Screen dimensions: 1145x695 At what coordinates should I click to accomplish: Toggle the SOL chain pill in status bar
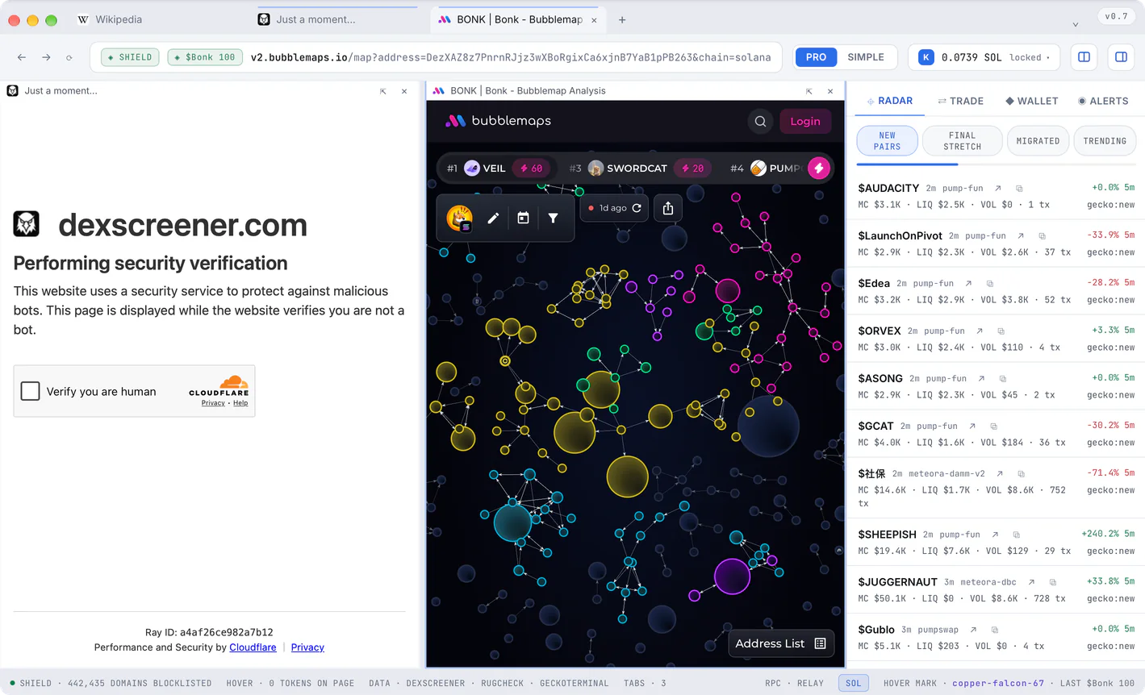point(853,683)
